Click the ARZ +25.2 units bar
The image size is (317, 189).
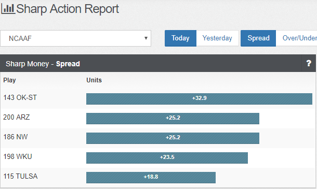(173, 119)
